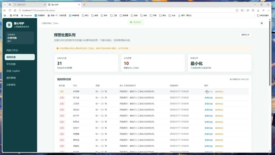Open the 百度一下 bookmark
The width and height of the screenshot is (275, 155).
[x=57, y=16]
